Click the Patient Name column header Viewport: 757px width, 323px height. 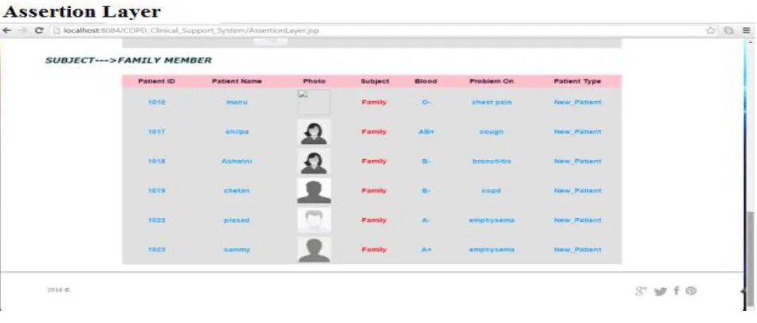coord(237,81)
